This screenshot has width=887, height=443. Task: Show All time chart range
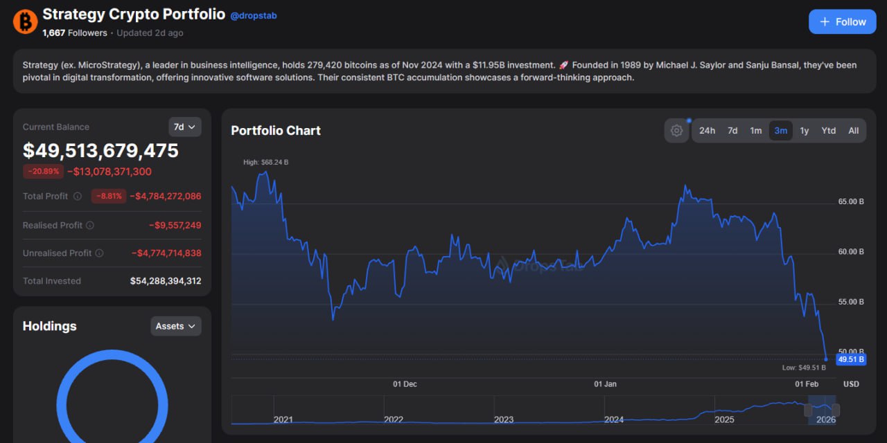pyautogui.click(x=853, y=131)
